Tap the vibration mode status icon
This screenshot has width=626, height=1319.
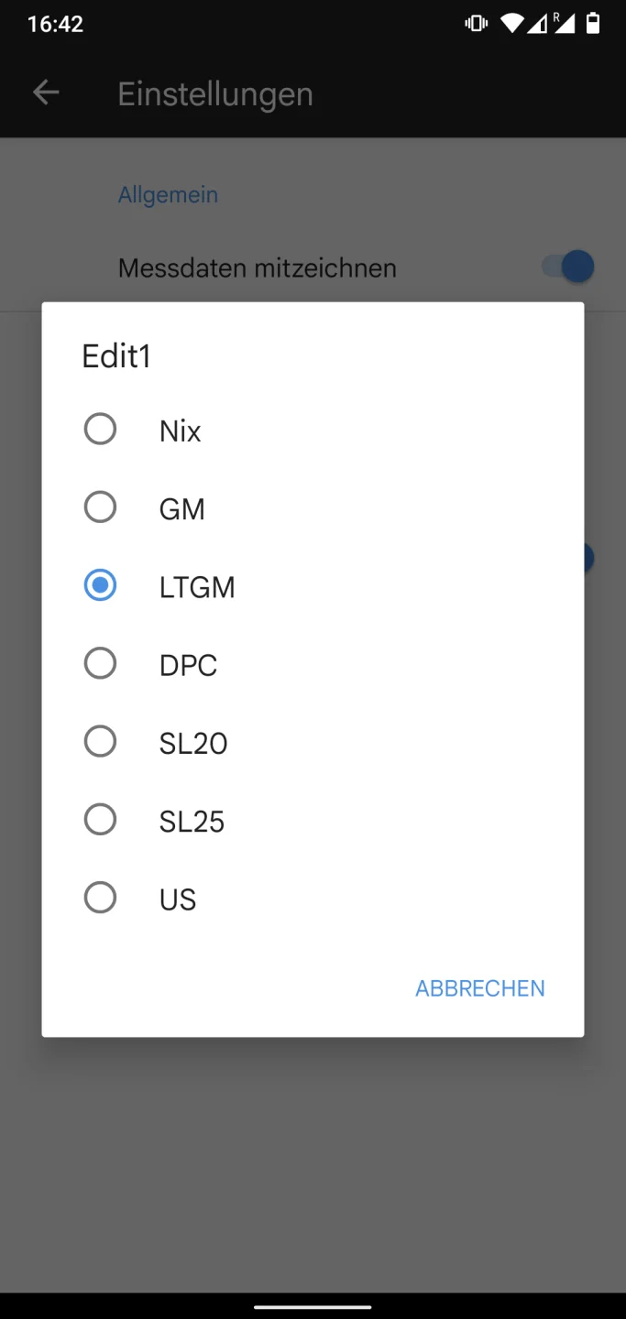pos(477,24)
